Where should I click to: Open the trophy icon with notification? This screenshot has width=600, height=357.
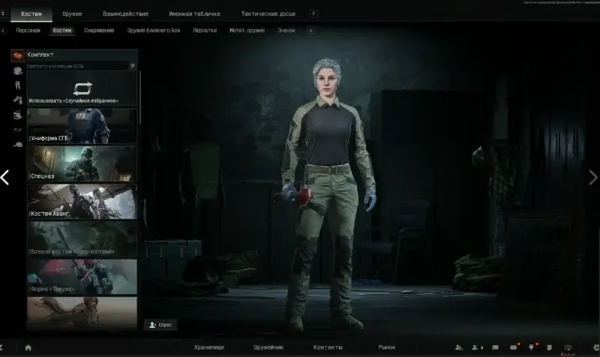[532, 347]
